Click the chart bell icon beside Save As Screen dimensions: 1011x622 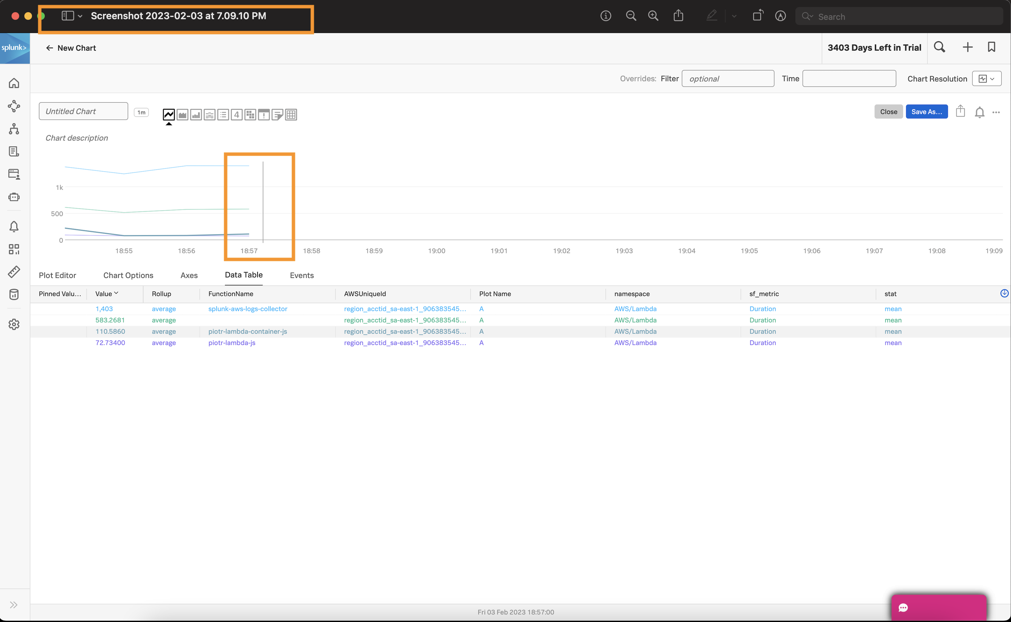[x=979, y=112]
